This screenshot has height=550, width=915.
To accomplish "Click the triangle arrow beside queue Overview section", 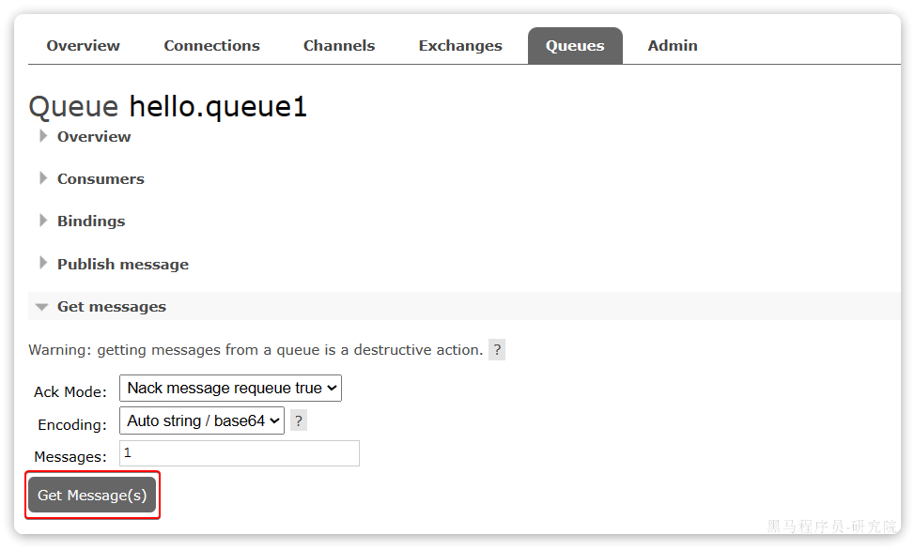I will (43, 136).
